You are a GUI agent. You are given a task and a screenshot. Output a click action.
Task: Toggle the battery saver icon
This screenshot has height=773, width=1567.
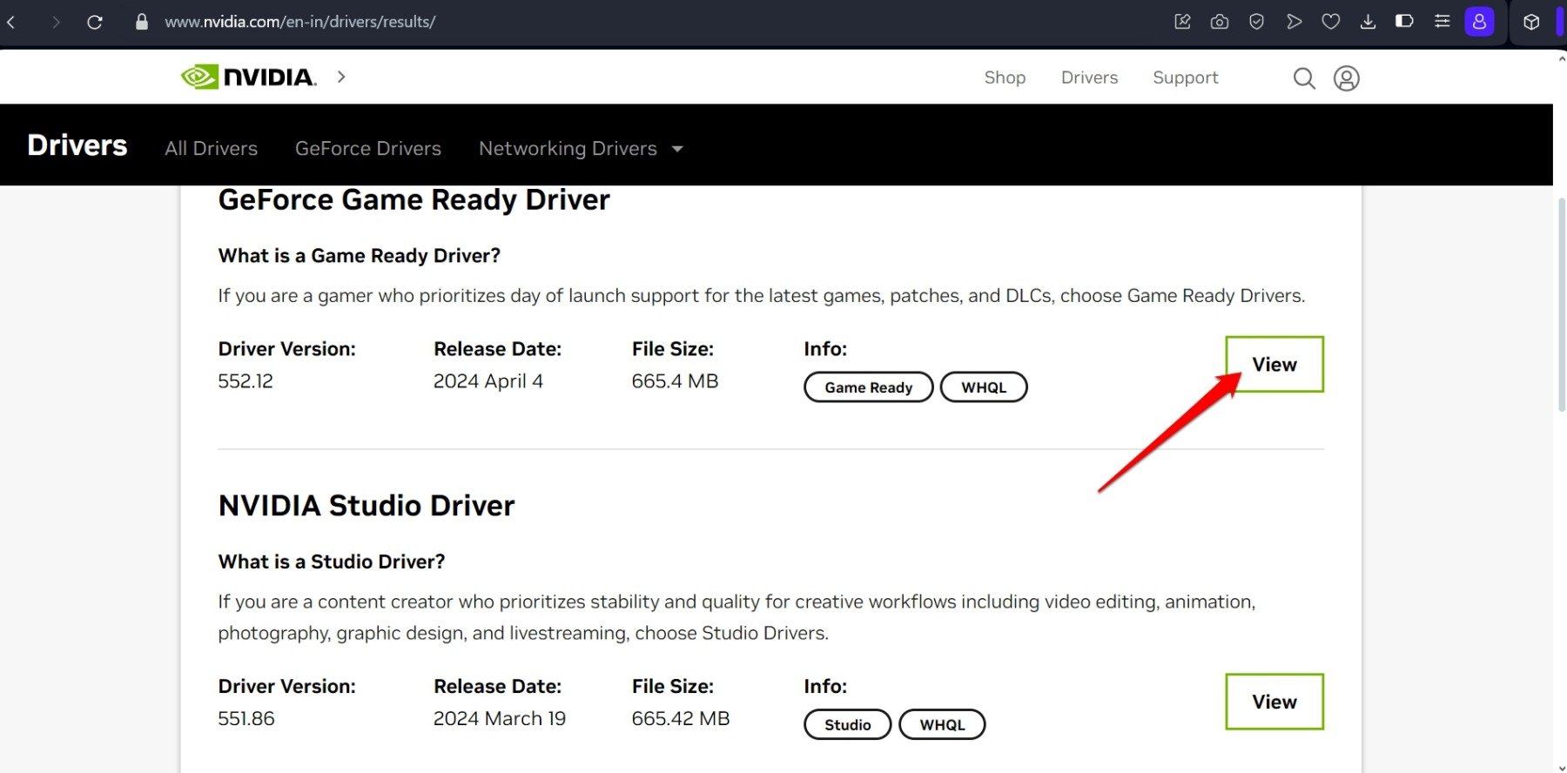point(1404,22)
